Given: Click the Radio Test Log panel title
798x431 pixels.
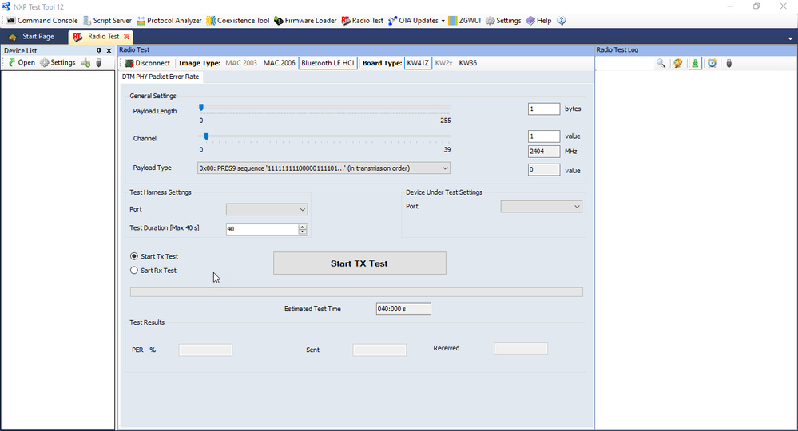Looking at the screenshot, I should click(617, 49).
